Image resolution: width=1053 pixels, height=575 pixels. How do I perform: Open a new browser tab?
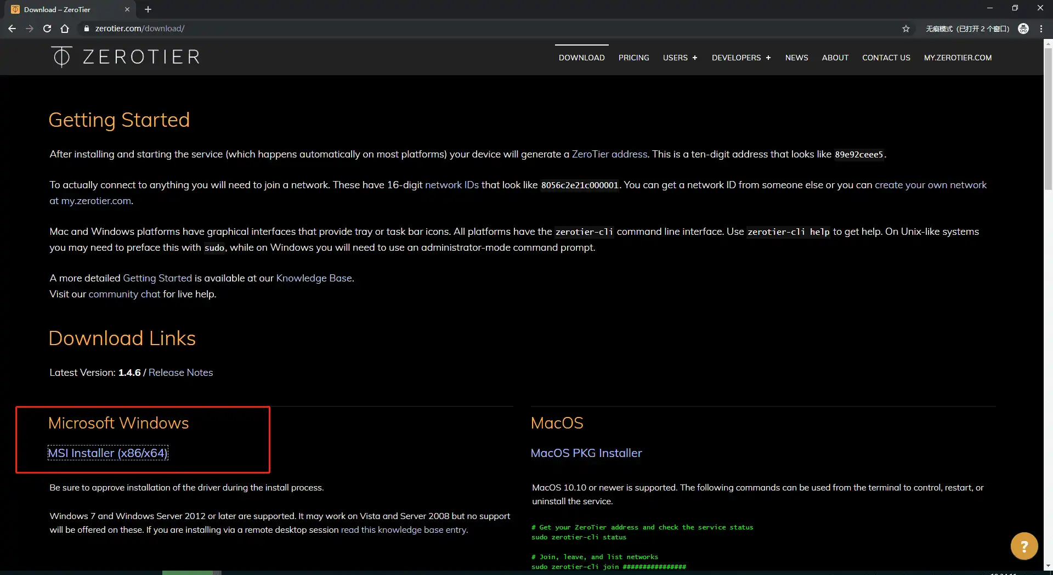coord(148,9)
